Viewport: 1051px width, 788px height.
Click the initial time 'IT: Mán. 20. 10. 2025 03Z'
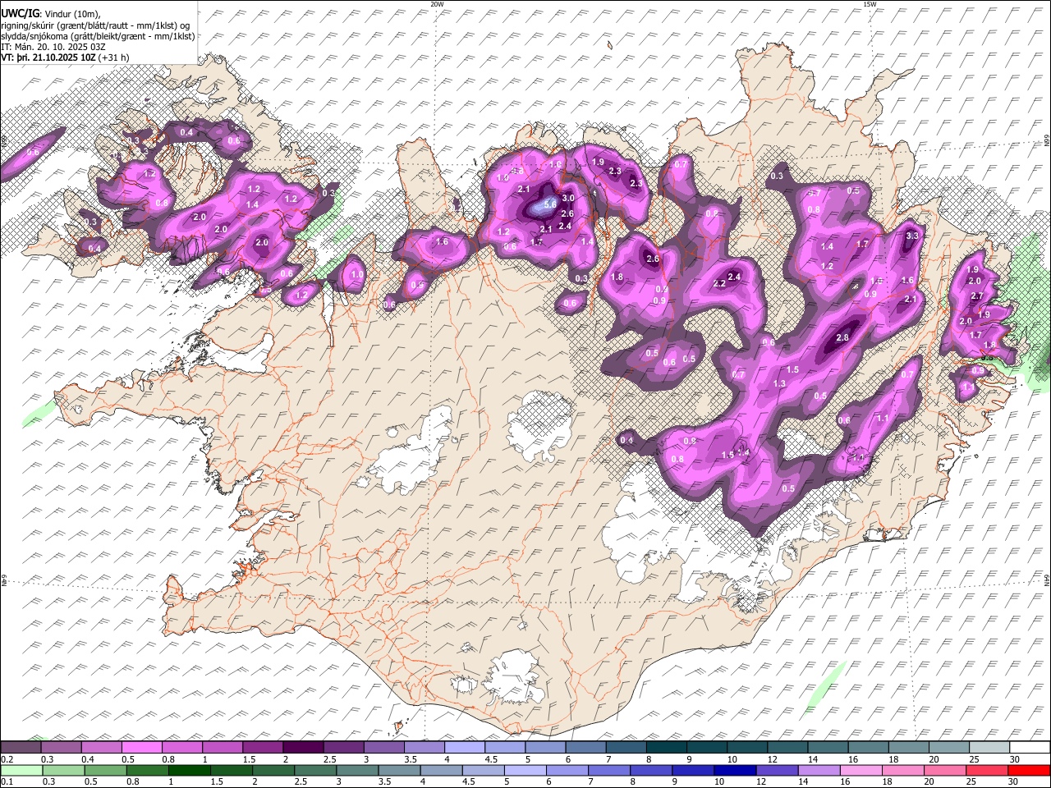click(x=53, y=47)
